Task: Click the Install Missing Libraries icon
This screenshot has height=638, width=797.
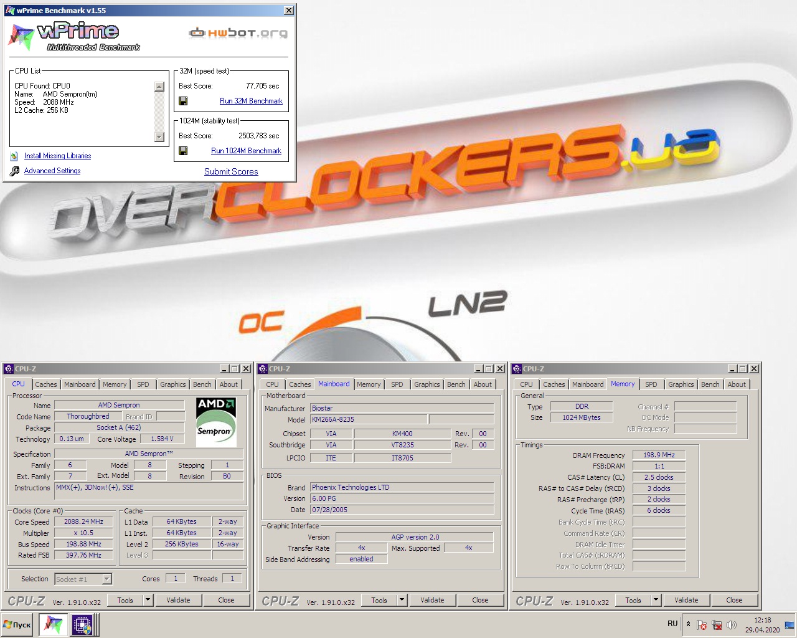Action: 14,156
